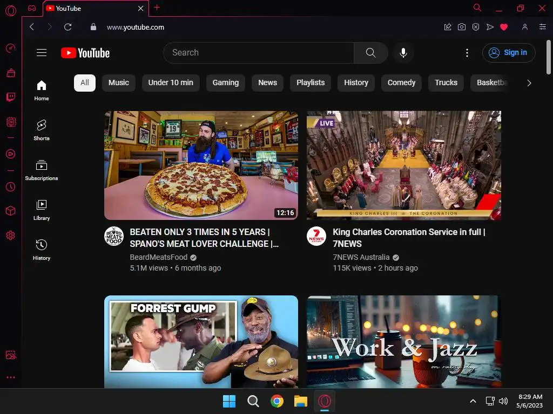Open the CPU limiter chip icon
This screenshot has width=553, height=414.
11,122
